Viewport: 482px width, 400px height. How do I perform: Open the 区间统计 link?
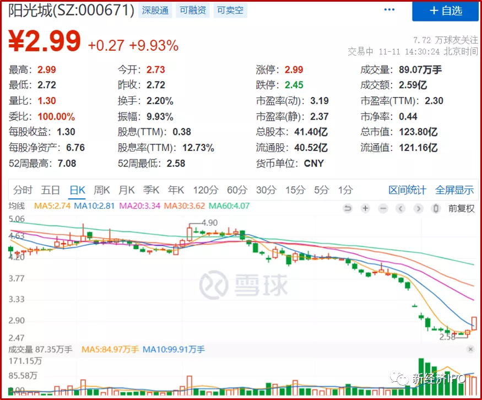point(407,190)
